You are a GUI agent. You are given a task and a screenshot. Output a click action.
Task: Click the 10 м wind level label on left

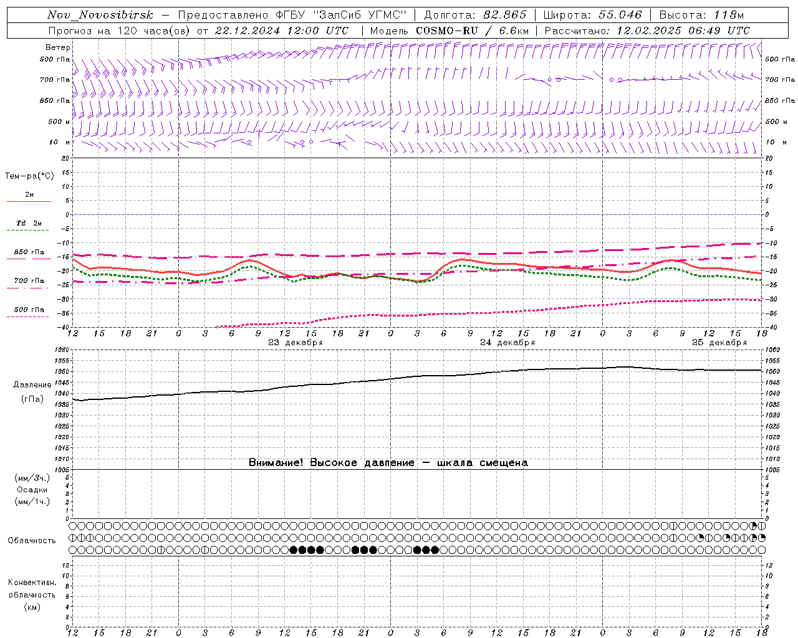59,142
